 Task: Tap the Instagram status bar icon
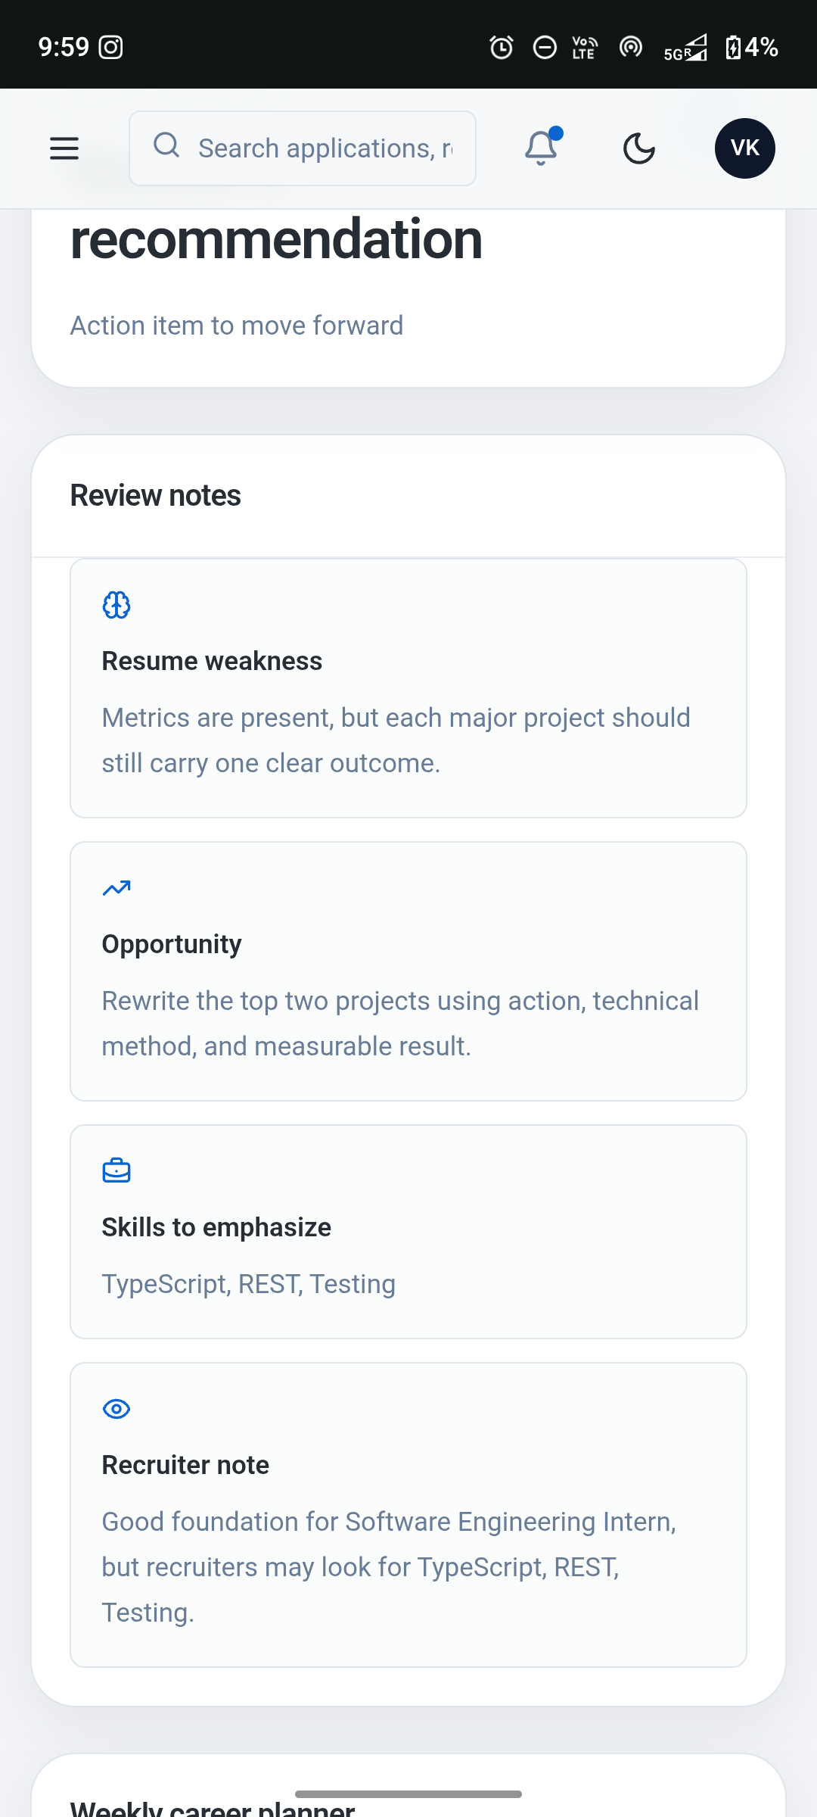click(111, 48)
